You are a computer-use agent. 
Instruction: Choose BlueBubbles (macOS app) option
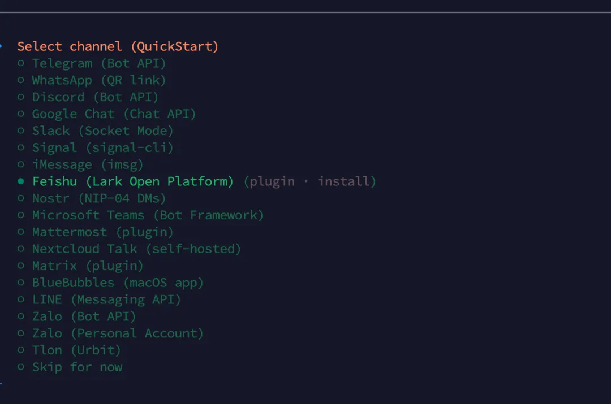pos(117,283)
